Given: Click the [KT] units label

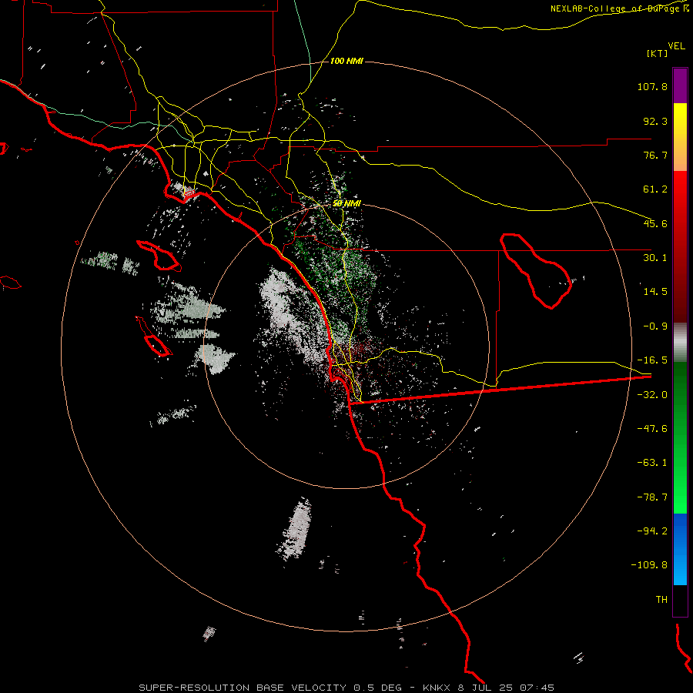Looking at the screenshot, I should point(658,53).
